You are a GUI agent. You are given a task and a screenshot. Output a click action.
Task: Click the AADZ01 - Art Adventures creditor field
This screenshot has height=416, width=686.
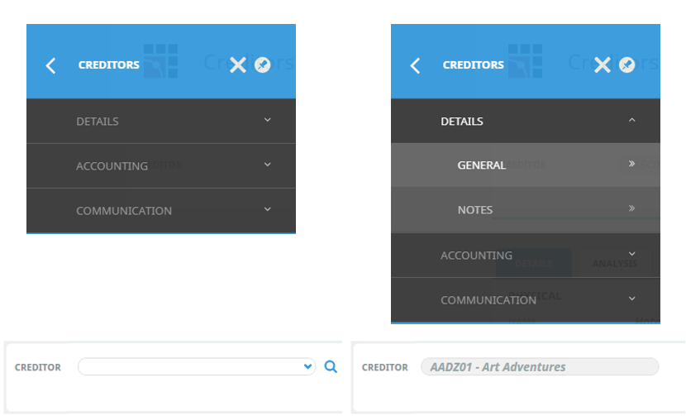[x=539, y=366]
